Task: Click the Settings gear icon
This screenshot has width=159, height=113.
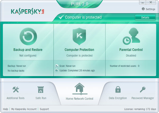Action: pyautogui.click(x=143, y=9)
